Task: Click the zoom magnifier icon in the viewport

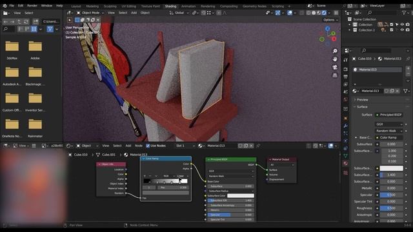Action: pos(335,51)
